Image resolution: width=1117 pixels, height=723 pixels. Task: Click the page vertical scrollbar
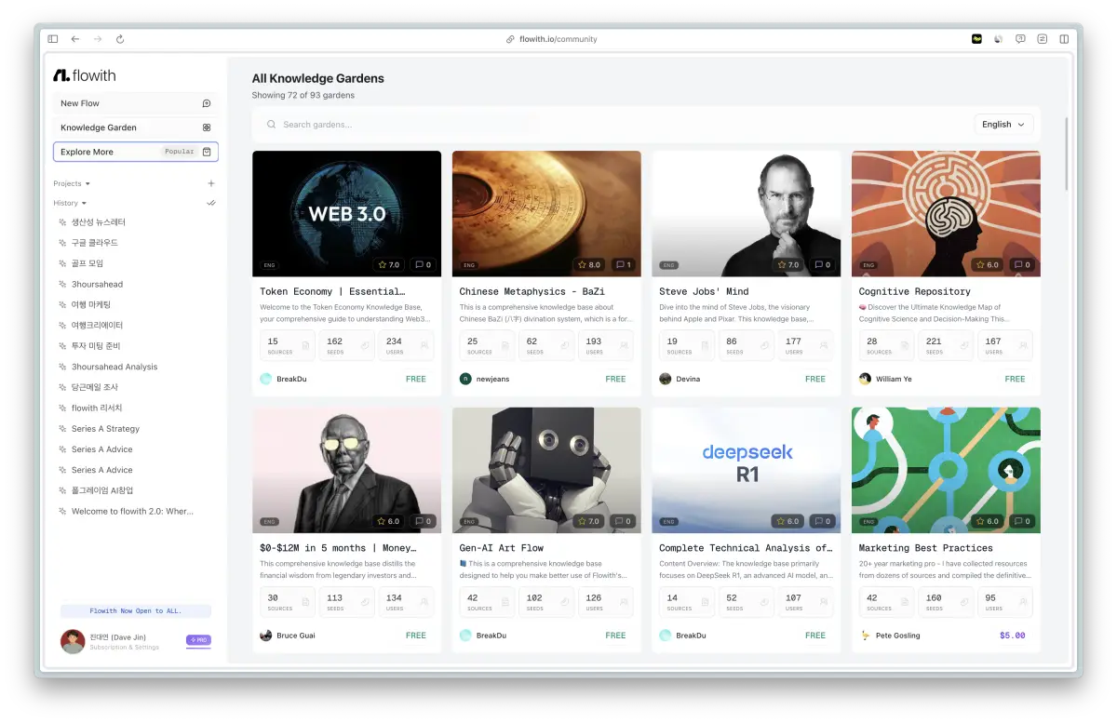tap(1067, 154)
